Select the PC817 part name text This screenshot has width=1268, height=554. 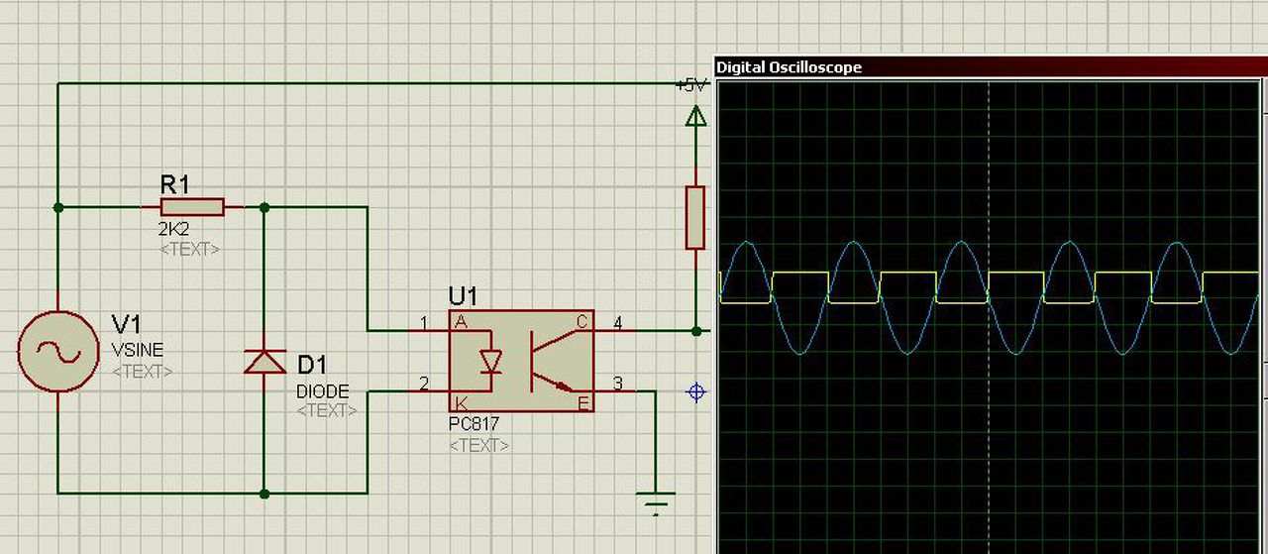(x=475, y=424)
